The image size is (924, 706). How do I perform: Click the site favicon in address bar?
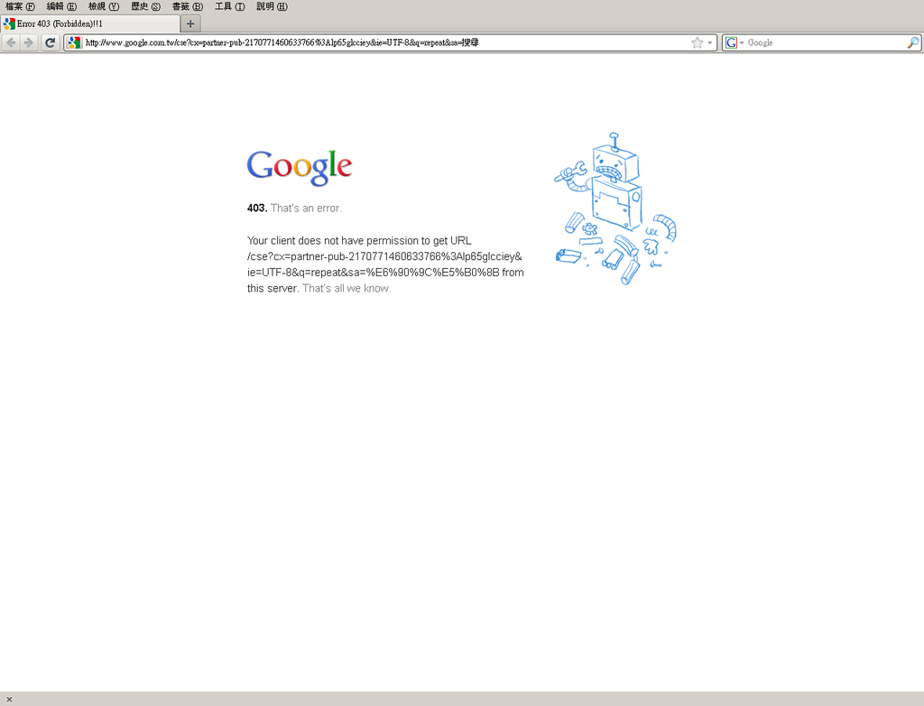(x=74, y=42)
